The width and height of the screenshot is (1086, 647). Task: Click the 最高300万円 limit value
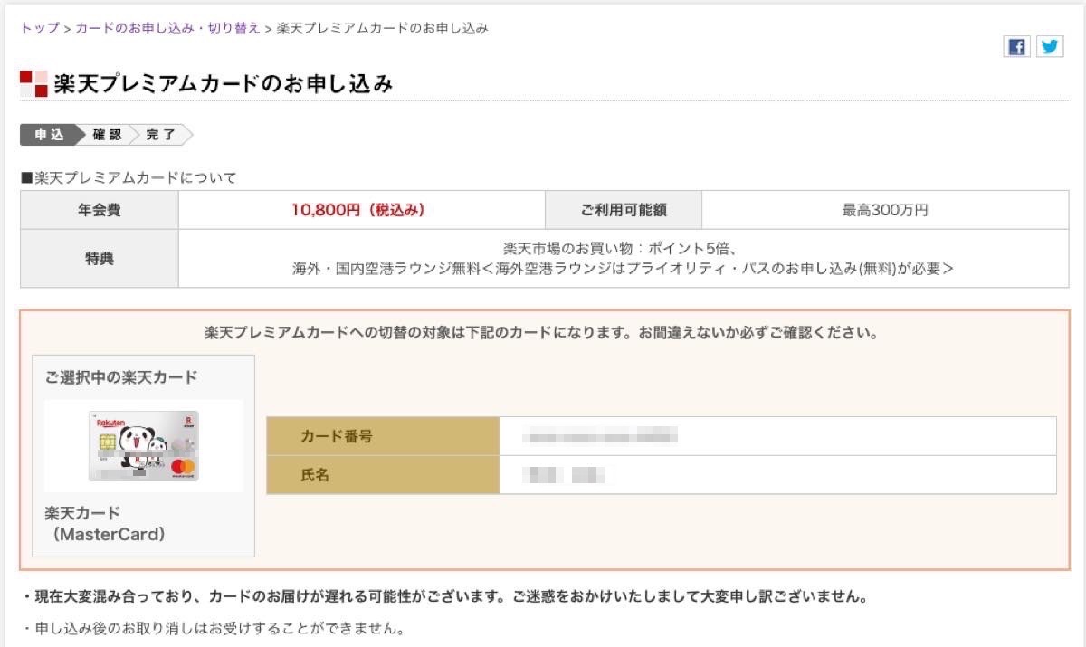[885, 210]
